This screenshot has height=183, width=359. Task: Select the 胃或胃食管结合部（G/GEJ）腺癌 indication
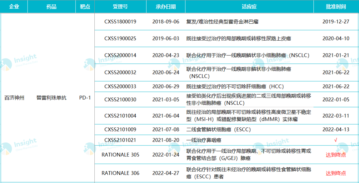tap(249, 155)
